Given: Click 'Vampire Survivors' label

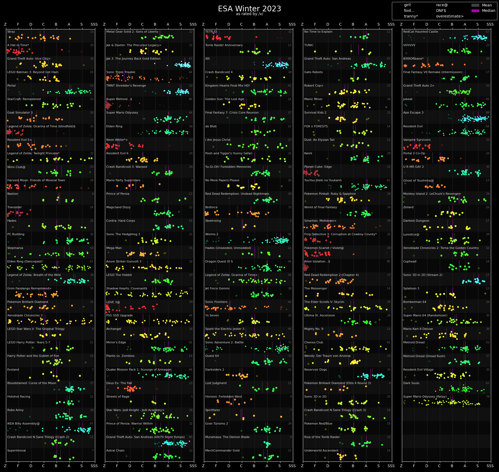Looking at the screenshot, I should pos(417,140).
